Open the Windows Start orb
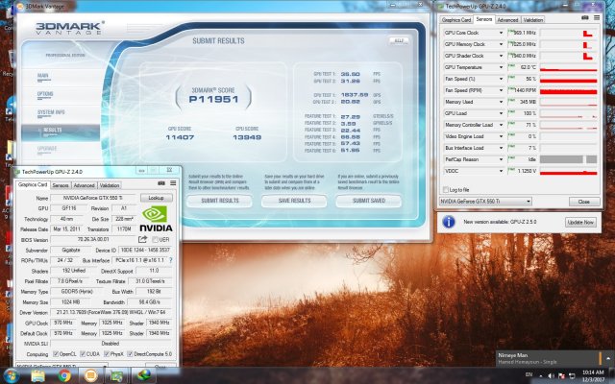Image resolution: width=615 pixels, height=384 pixels. pos(13,374)
